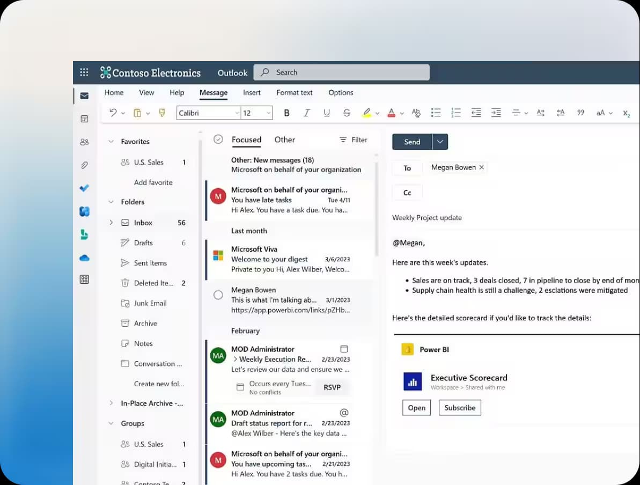The width and height of the screenshot is (640, 485).
Task: Open the More apps grid icon
Action: pos(84,279)
